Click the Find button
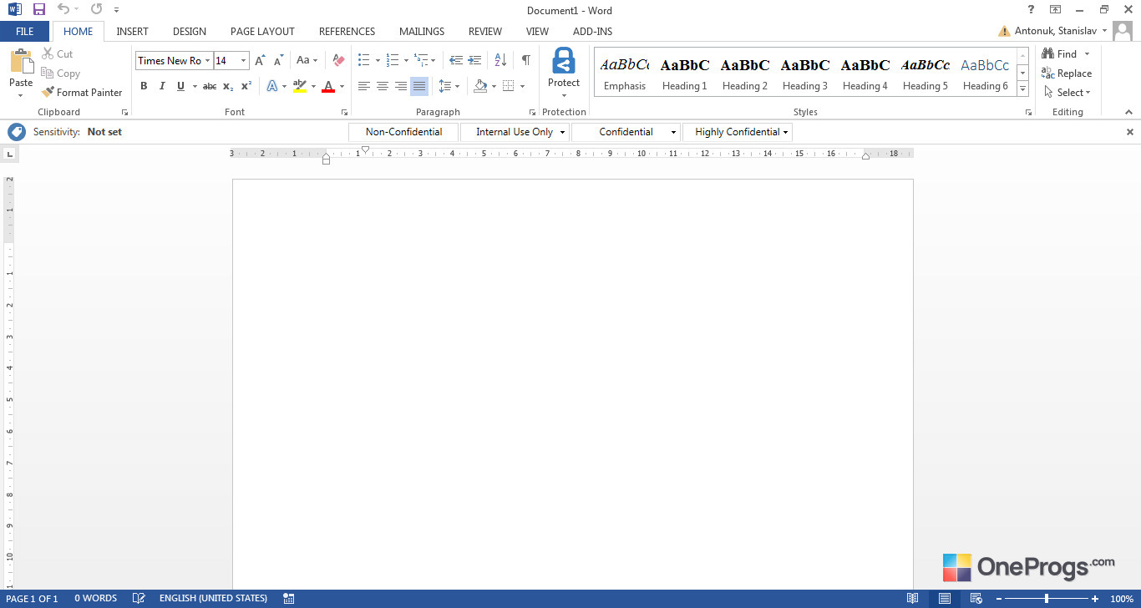The width and height of the screenshot is (1141, 608). click(1059, 54)
